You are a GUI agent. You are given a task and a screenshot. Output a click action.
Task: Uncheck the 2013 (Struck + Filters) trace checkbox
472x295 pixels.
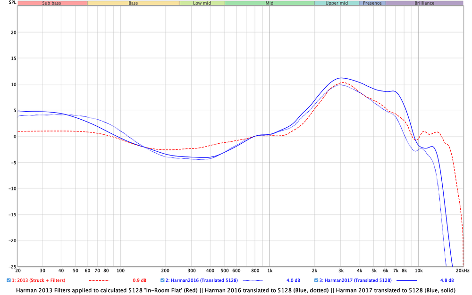(x=8, y=280)
